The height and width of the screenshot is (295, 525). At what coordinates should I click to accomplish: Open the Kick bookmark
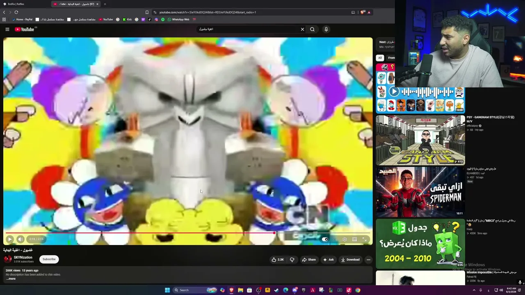pyautogui.click(x=127, y=19)
